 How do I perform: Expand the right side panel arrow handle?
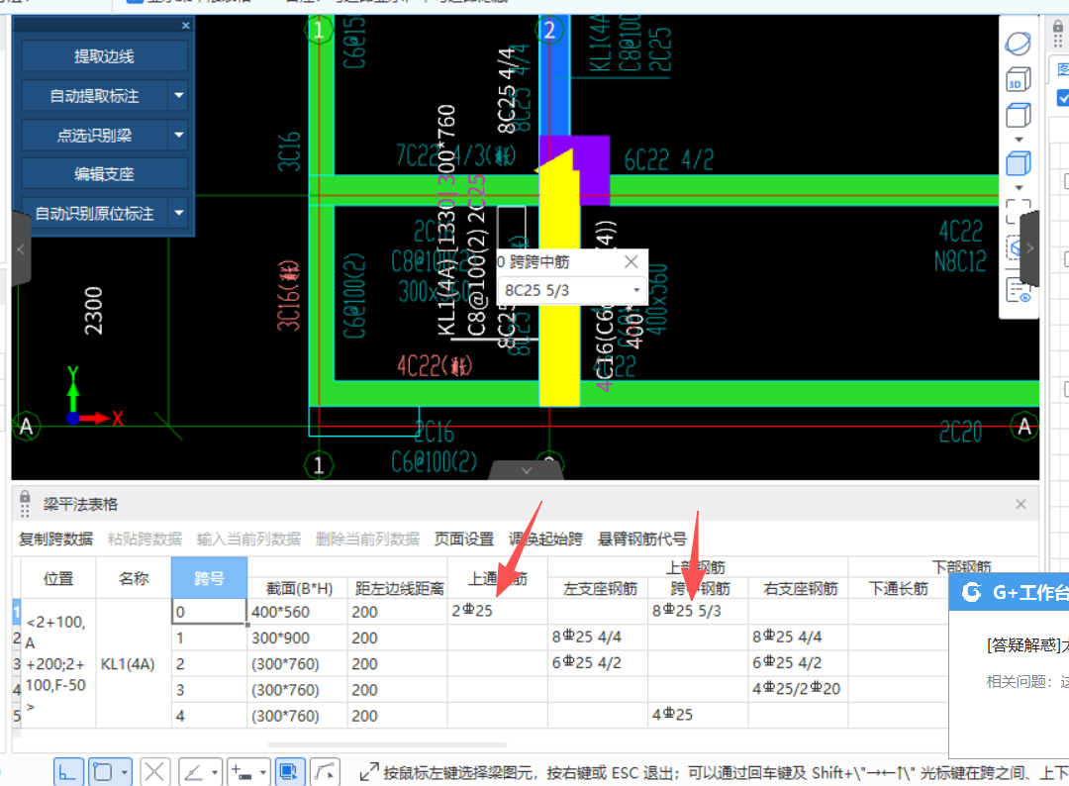(x=1029, y=248)
